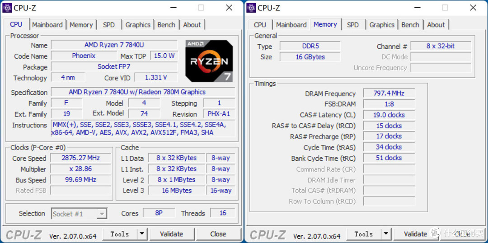
Task: Open About tab in right window
Action: (x=436, y=25)
